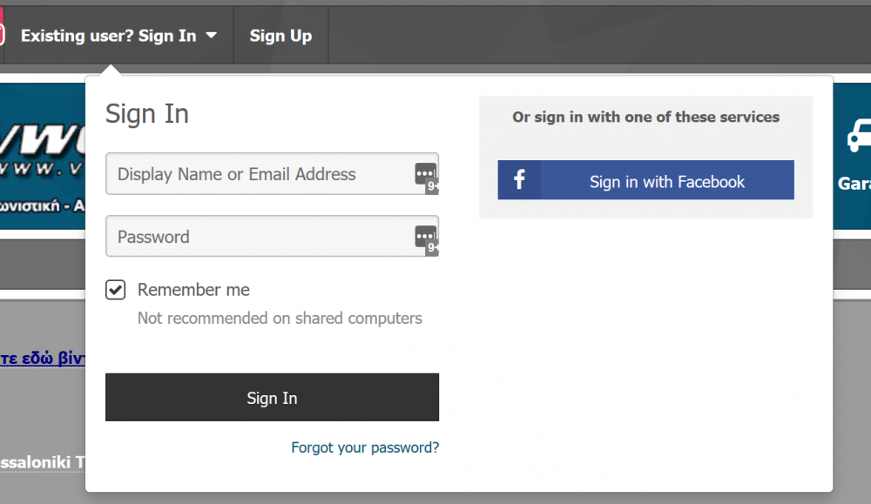Choose Sign in with Facebook
Screen dimensions: 871x504
[646, 180]
